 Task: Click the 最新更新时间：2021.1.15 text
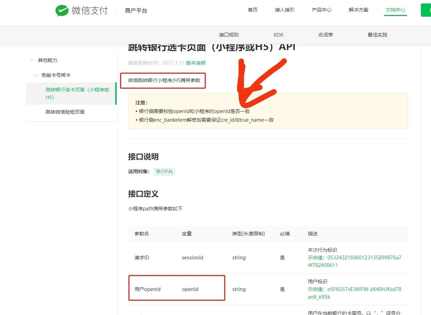[x=156, y=63]
